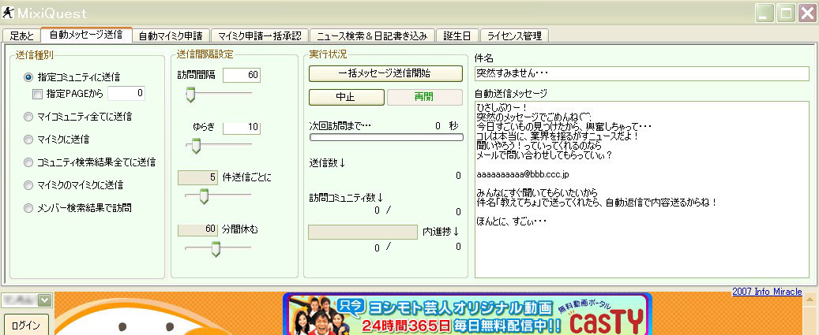Click inside the 自動送信メッセージ text area

pyautogui.click(x=642, y=189)
